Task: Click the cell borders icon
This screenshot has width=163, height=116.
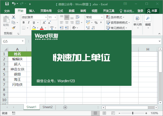Action: tap(24, 28)
